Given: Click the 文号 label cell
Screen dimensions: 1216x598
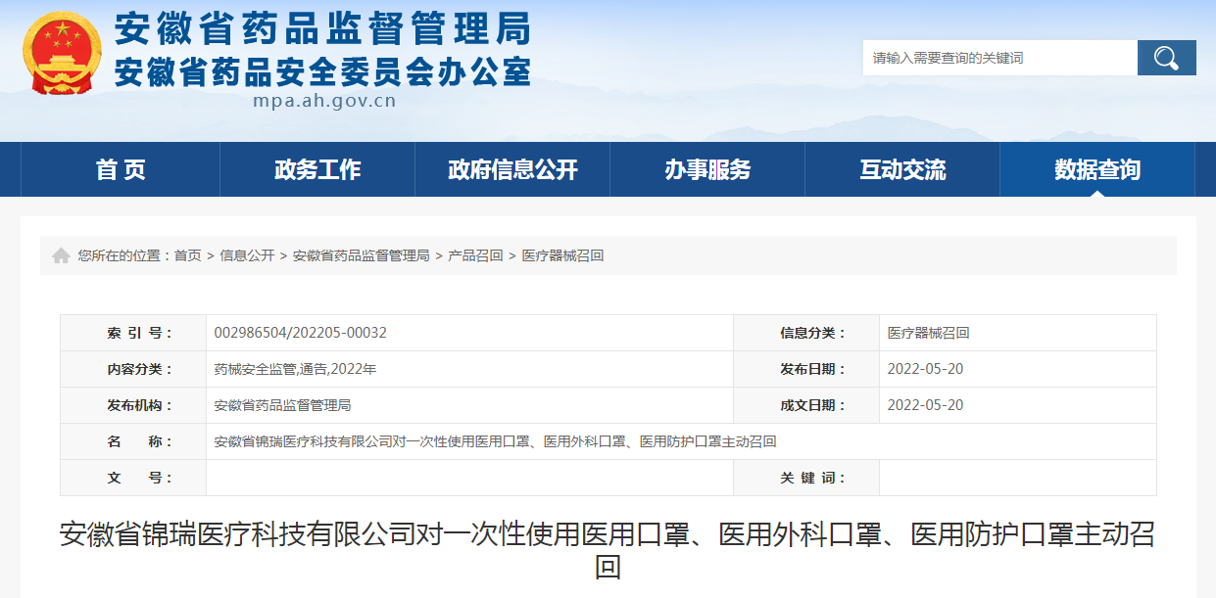Looking at the screenshot, I should coord(133,478).
